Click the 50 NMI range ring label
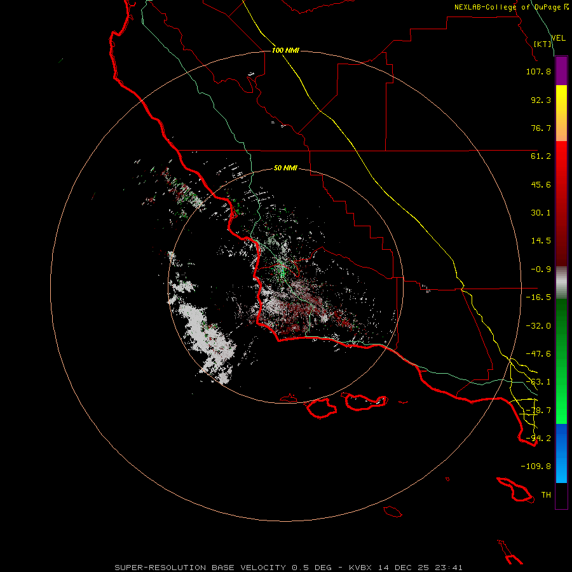Screen dimensions: 572x572 coord(285,168)
